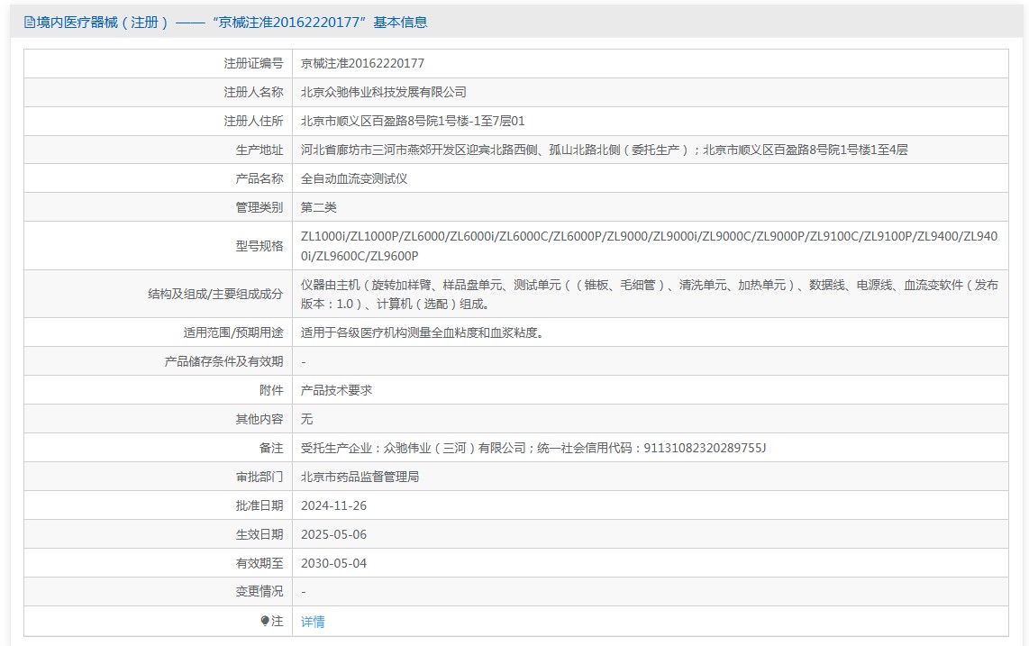The image size is (1029, 646).
Task: Click the effective date 2025-05-06
Action: (x=333, y=535)
